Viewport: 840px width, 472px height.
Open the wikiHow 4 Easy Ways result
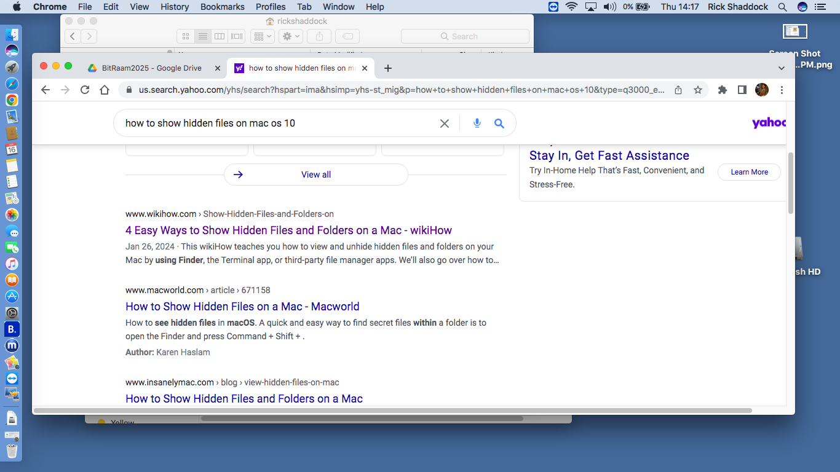288,230
